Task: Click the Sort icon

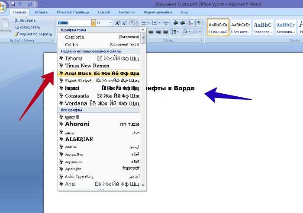Action: pos(190,23)
